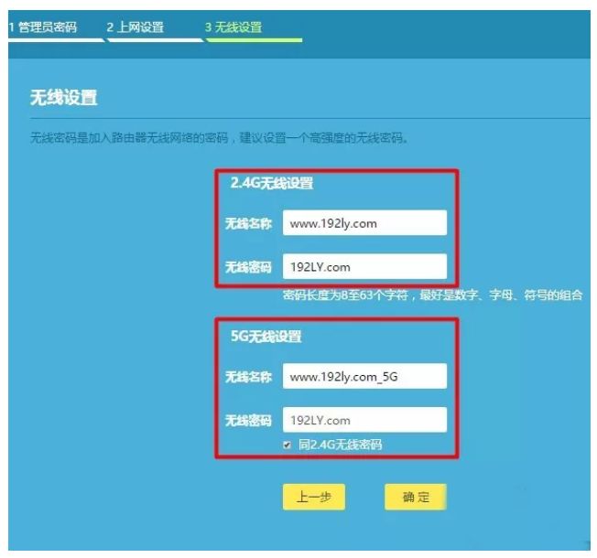
Task: Click the 无线名称 label under 2.4G
Action: click(248, 224)
